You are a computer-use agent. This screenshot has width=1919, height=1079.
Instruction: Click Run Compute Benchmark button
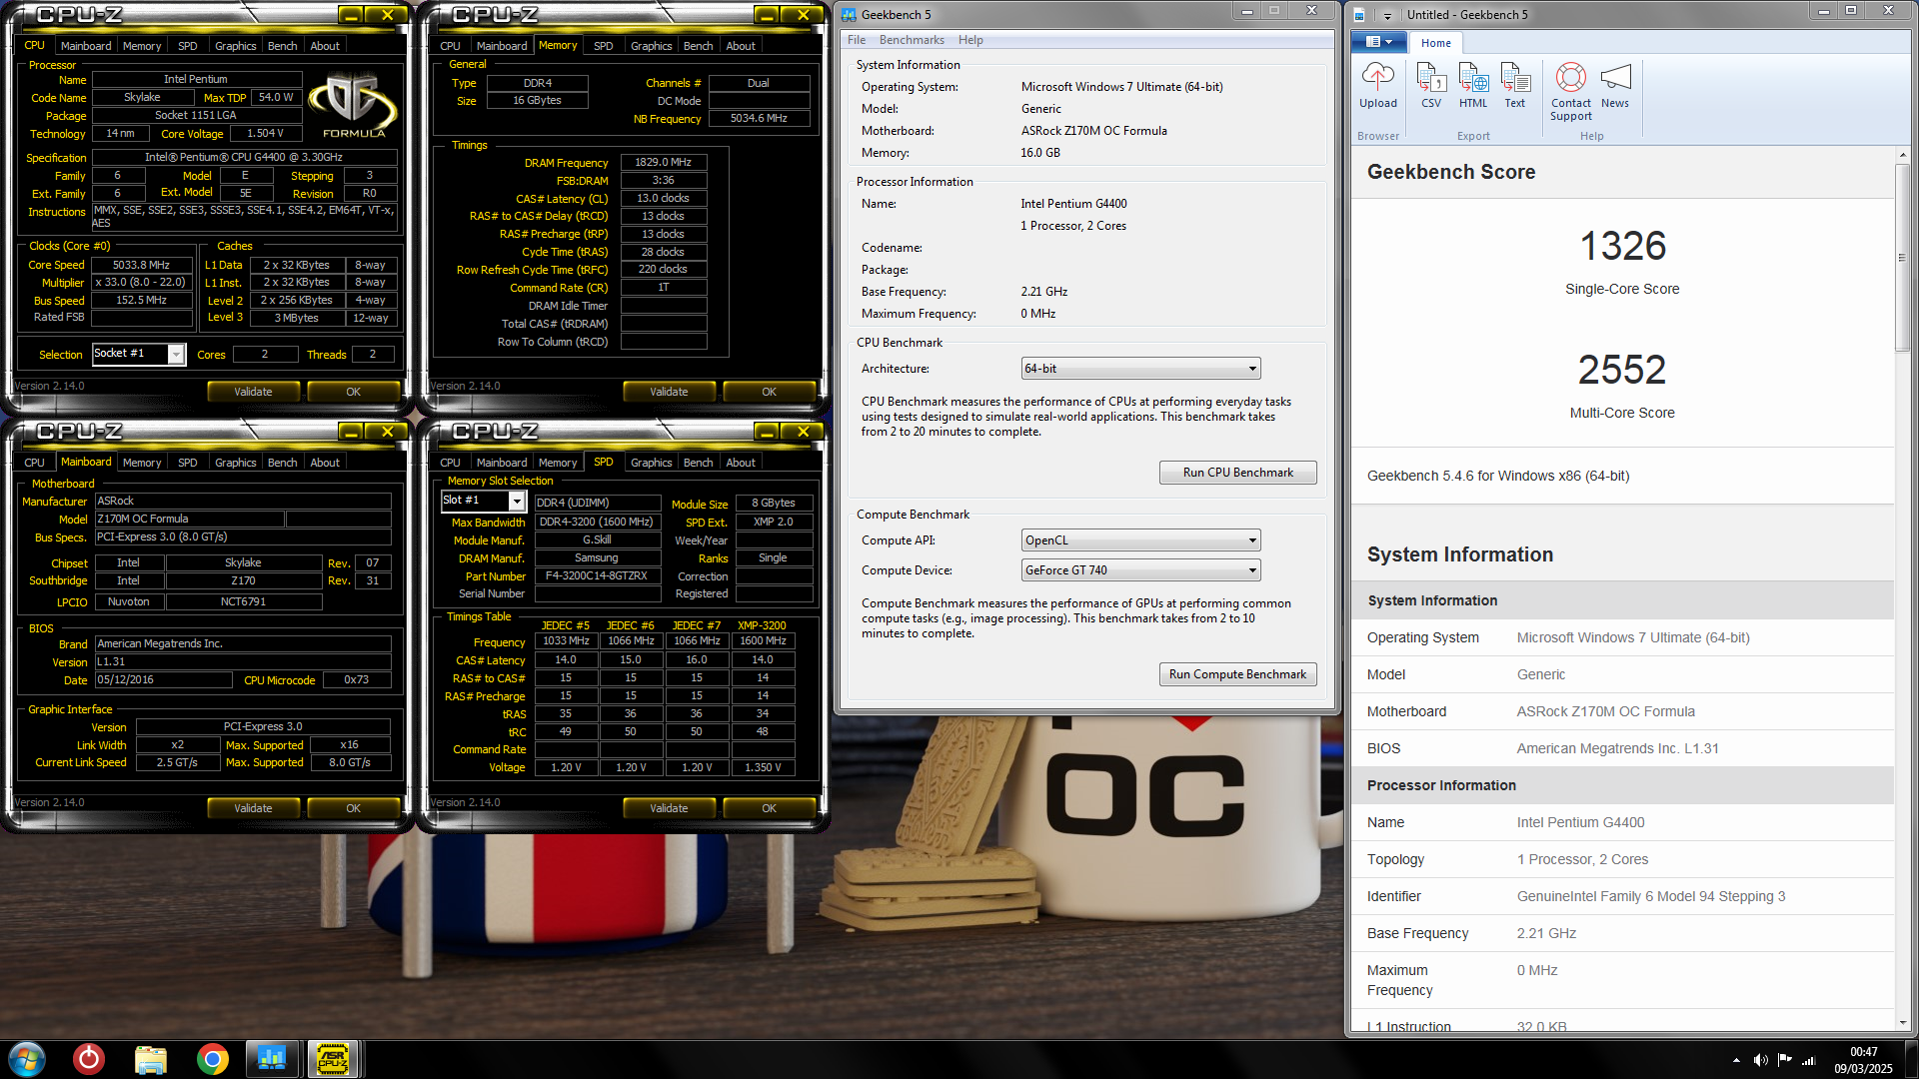[1237, 674]
